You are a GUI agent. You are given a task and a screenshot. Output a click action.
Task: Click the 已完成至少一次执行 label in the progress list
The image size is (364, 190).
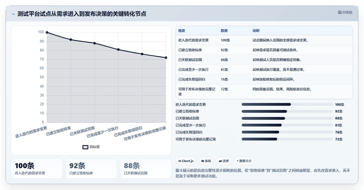(x=191, y=125)
